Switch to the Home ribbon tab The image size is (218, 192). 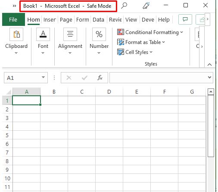coord(34,19)
